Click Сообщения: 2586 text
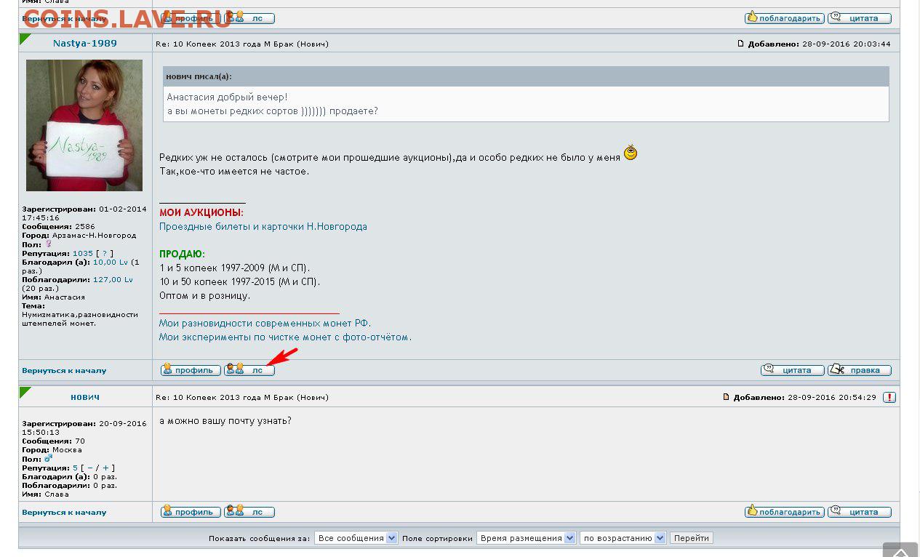The width and height of the screenshot is (920, 557). (58, 227)
